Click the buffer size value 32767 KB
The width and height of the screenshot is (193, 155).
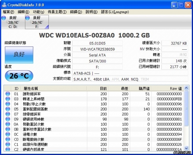[175, 43]
